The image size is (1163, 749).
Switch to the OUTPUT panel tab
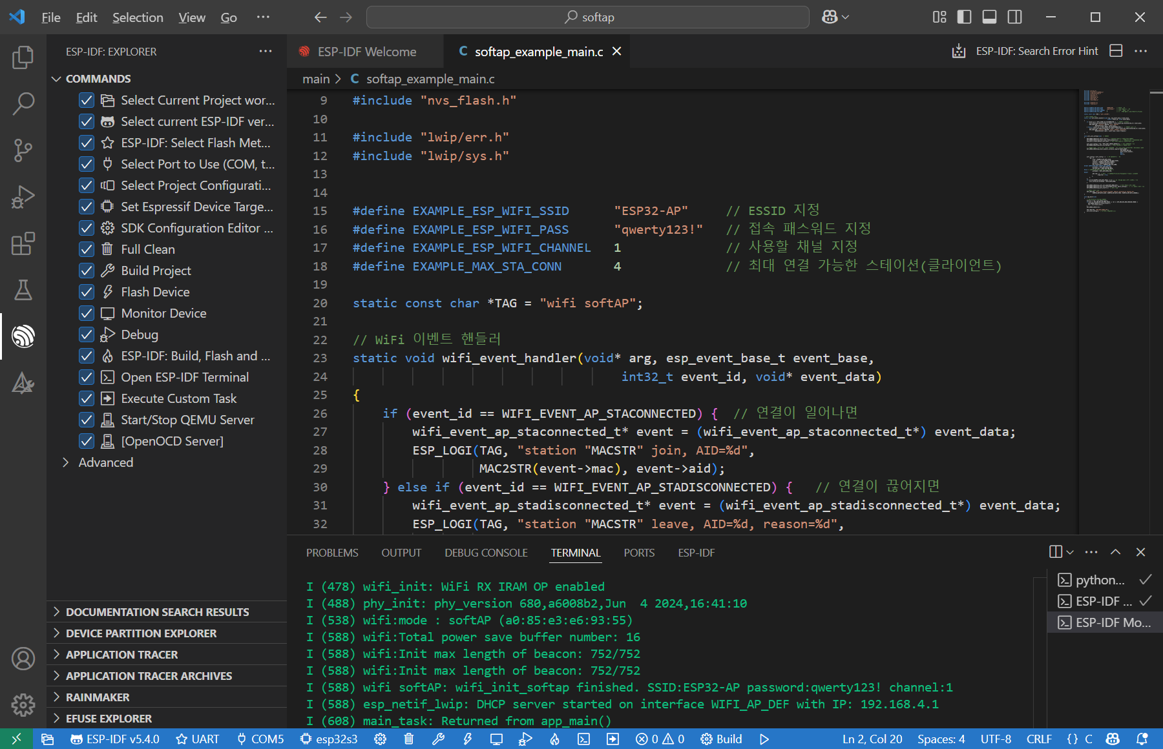pos(401,553)
